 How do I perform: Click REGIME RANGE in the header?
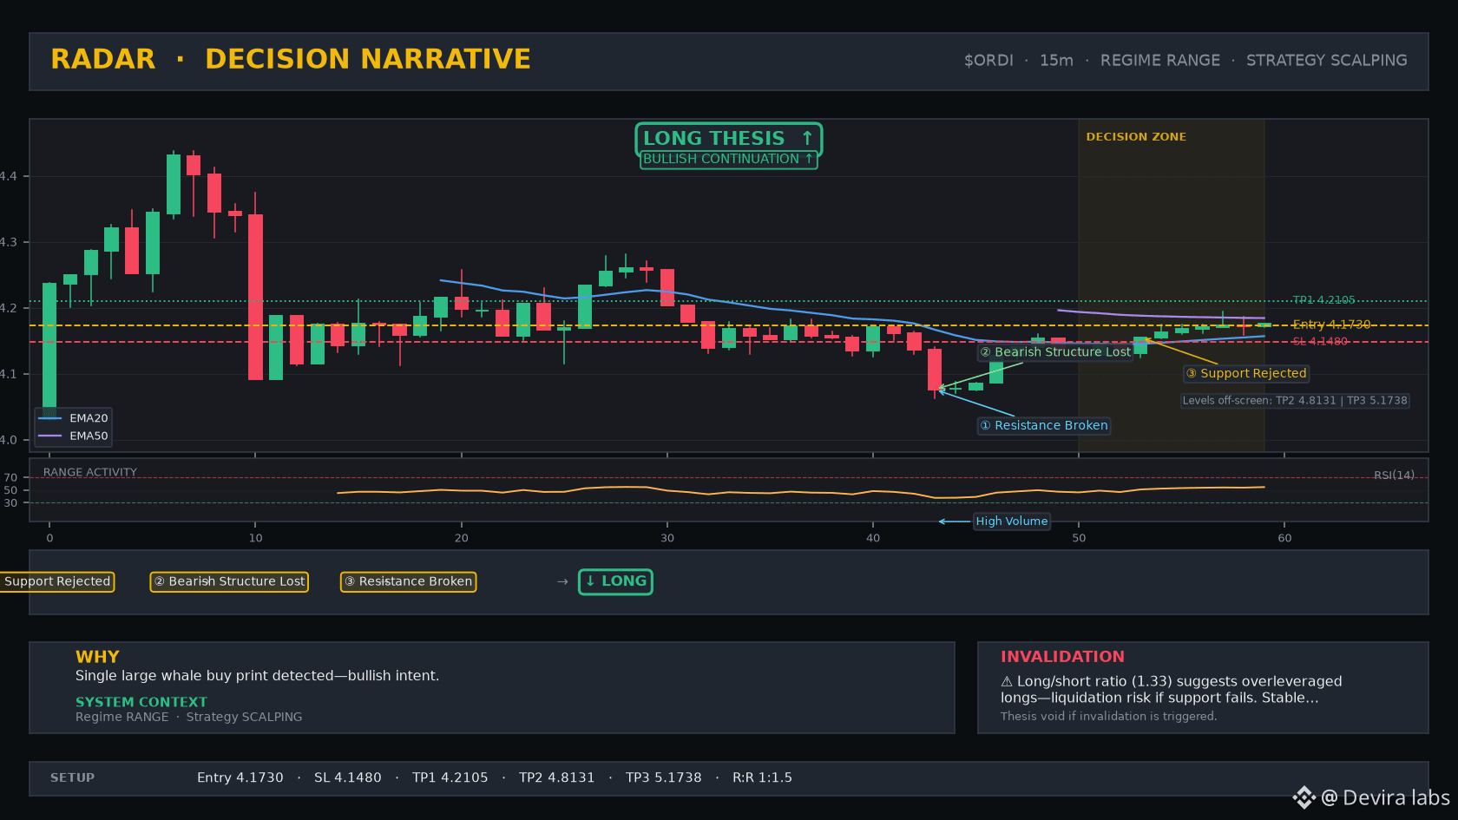[x=1160, y=61]
